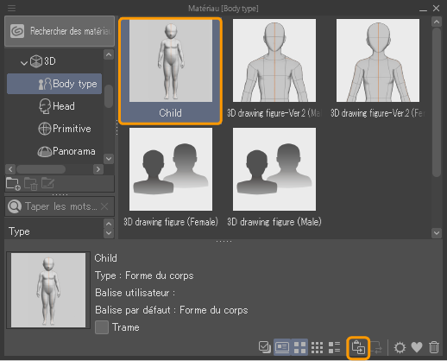Image resolution: width=447 pixels, height=361 pixels.
Task: Delete material with the trash icon
Action: (x=434, y=347)
